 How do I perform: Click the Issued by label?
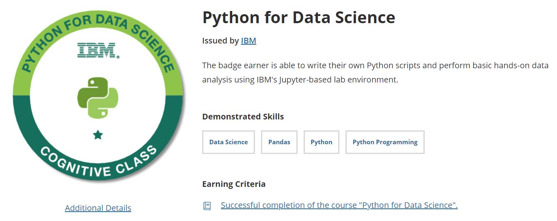(x=220, y=41)
